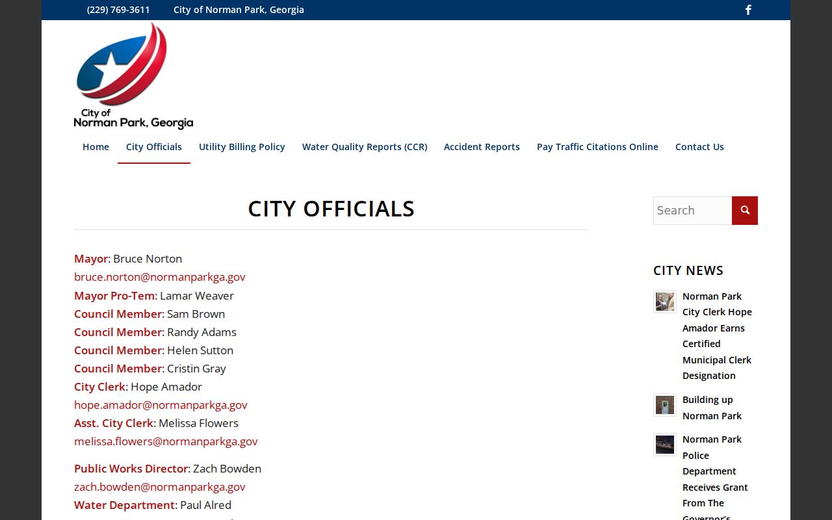Select the City Officials menu item

tap(154, 147)
